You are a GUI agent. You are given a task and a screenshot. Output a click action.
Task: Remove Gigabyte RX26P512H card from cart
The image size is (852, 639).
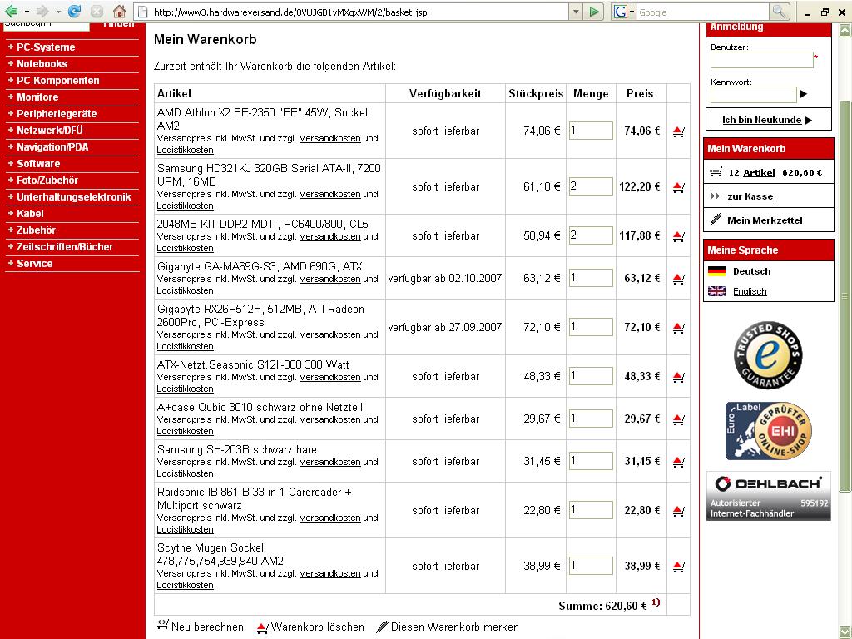click(679, 328)
